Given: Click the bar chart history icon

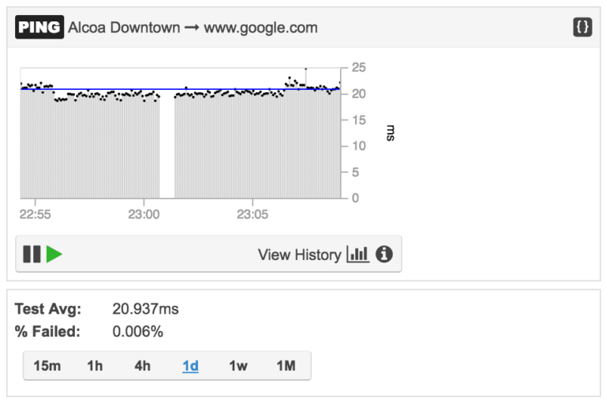Looking at the screenshot, I should [x=357, y=255].
